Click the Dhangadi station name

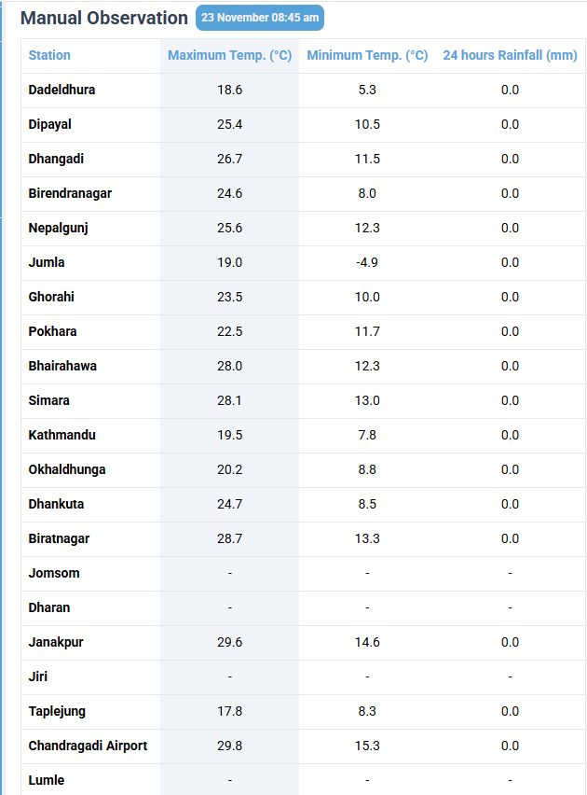pyautogui.click(x=56, y=160)
